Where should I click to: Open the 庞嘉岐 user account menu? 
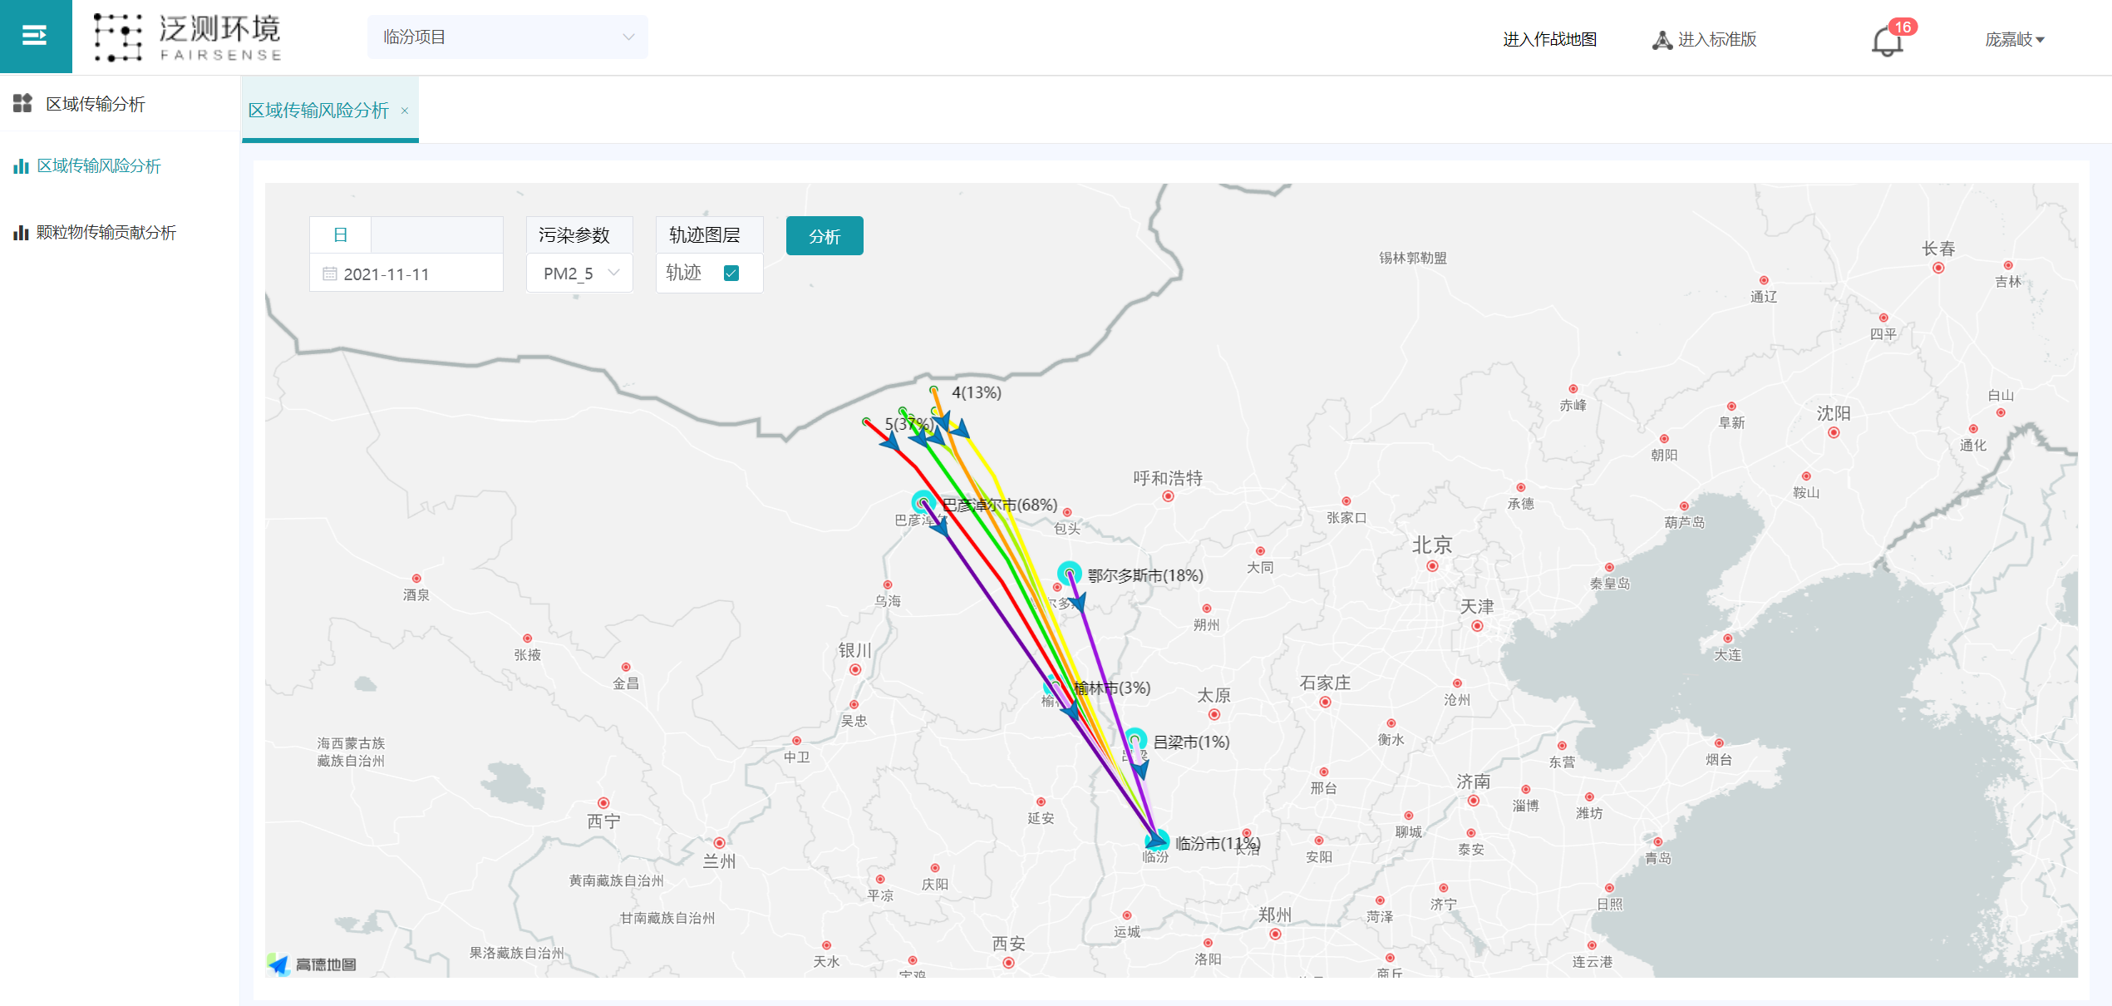coord(2014,40)
